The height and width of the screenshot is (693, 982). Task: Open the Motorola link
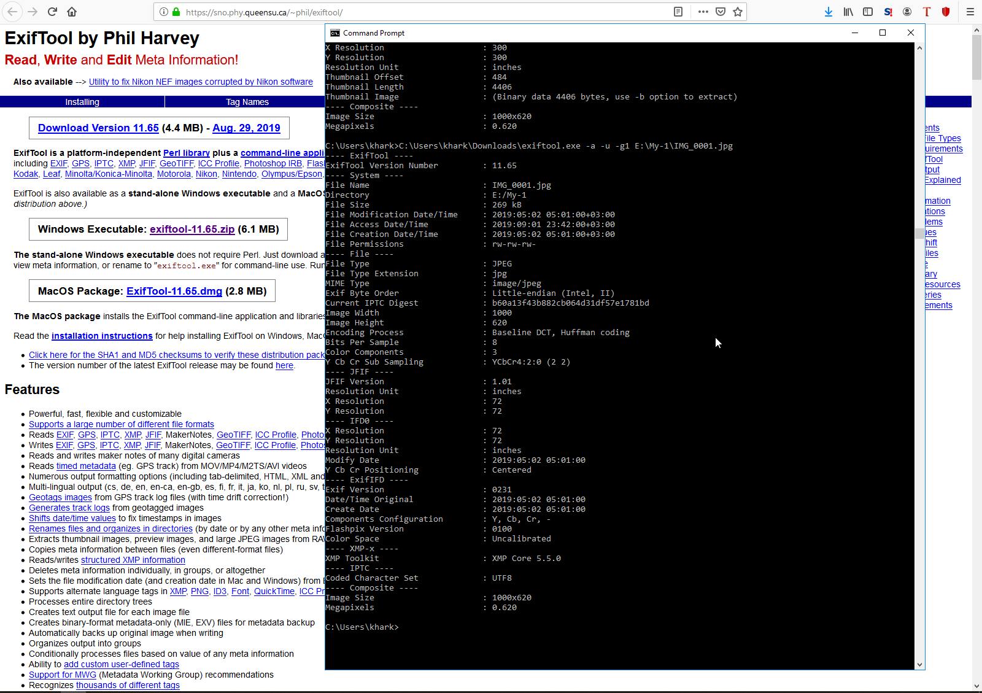click(x=174, y=174)
